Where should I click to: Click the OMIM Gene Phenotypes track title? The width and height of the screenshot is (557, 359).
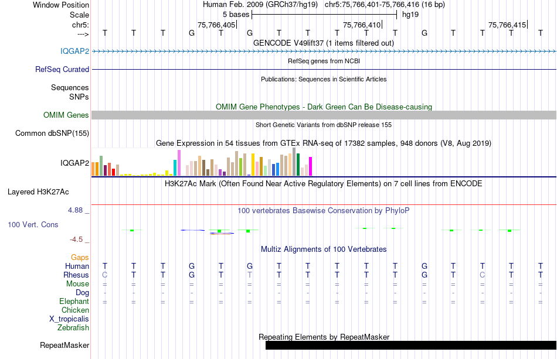click(x=324, y=107)
